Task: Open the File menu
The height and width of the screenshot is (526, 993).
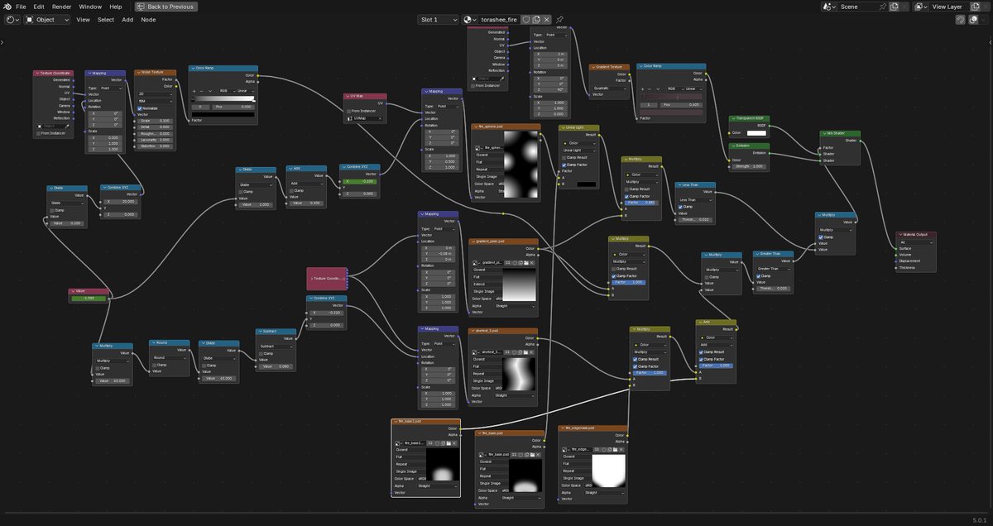Action: tap(21, 6)
